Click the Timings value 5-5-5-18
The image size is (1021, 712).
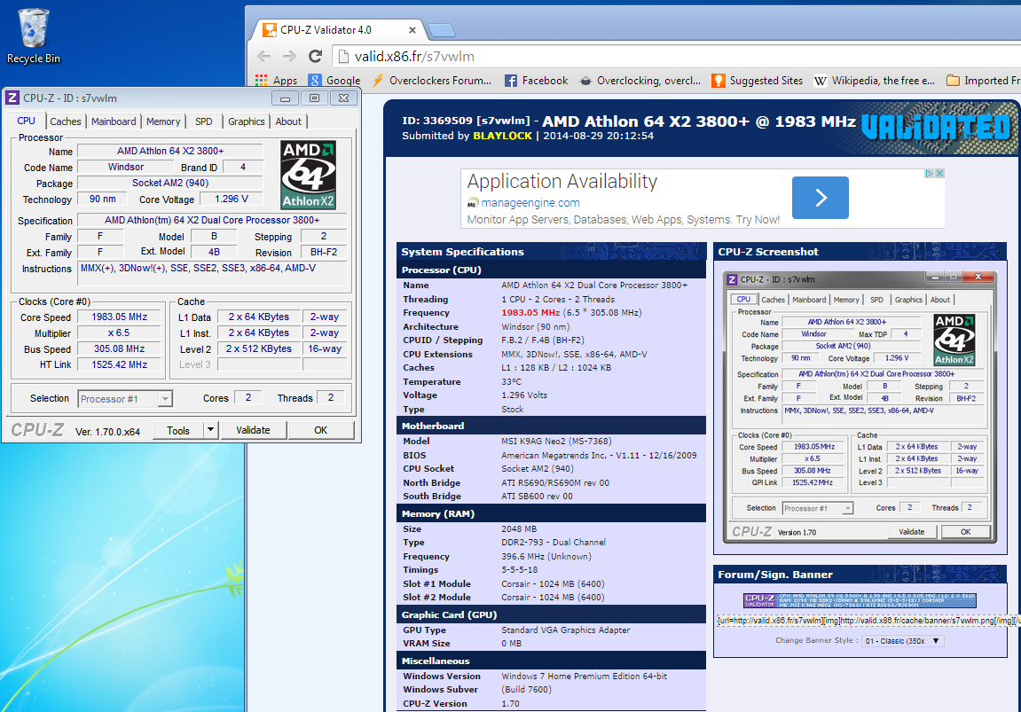(x=520, y=569)
